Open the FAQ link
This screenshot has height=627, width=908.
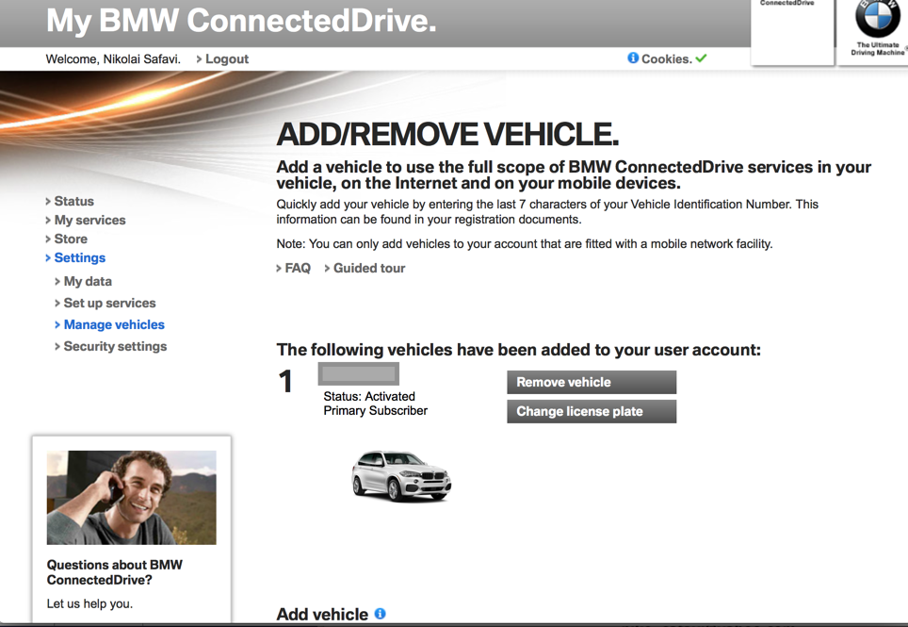click(294, 269)
